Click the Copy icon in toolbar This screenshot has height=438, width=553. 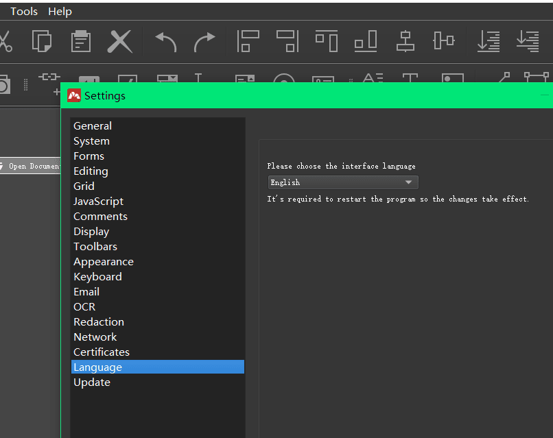[x=42, y=41]
